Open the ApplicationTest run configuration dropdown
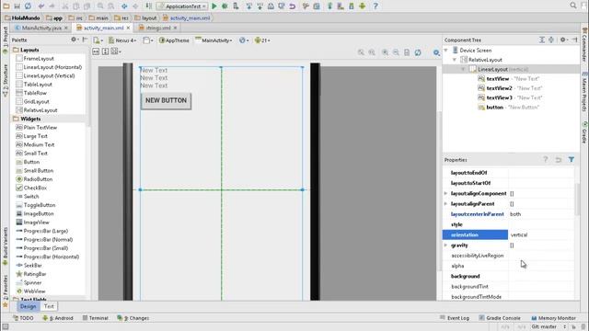Screen dimensions: 589x331 (x=182, y=6)
